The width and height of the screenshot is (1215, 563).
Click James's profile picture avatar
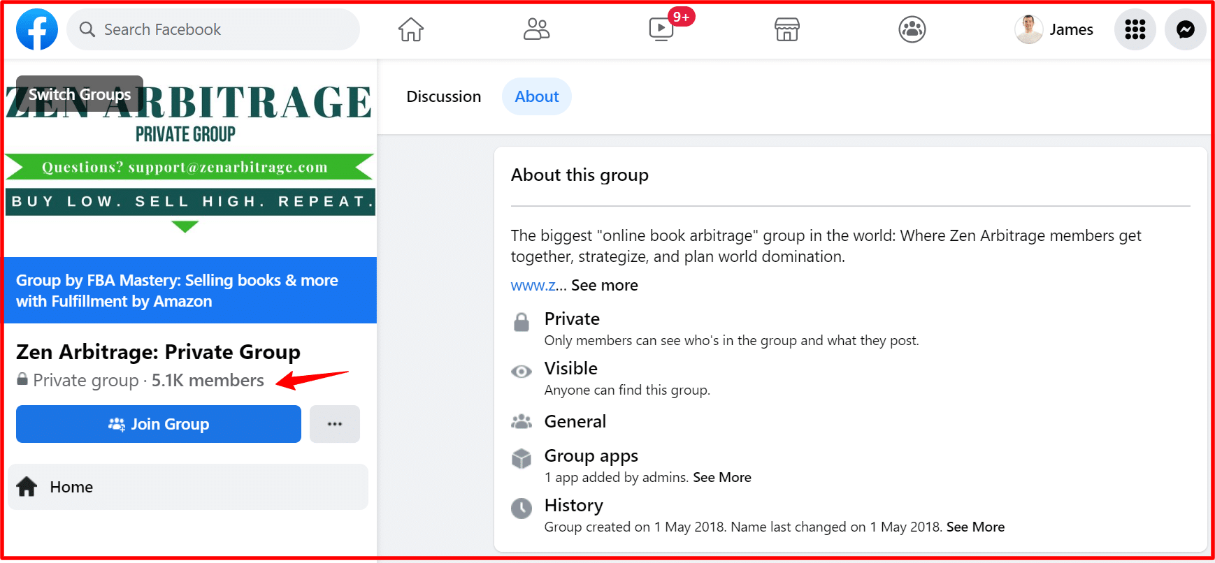click(1028, 29)
